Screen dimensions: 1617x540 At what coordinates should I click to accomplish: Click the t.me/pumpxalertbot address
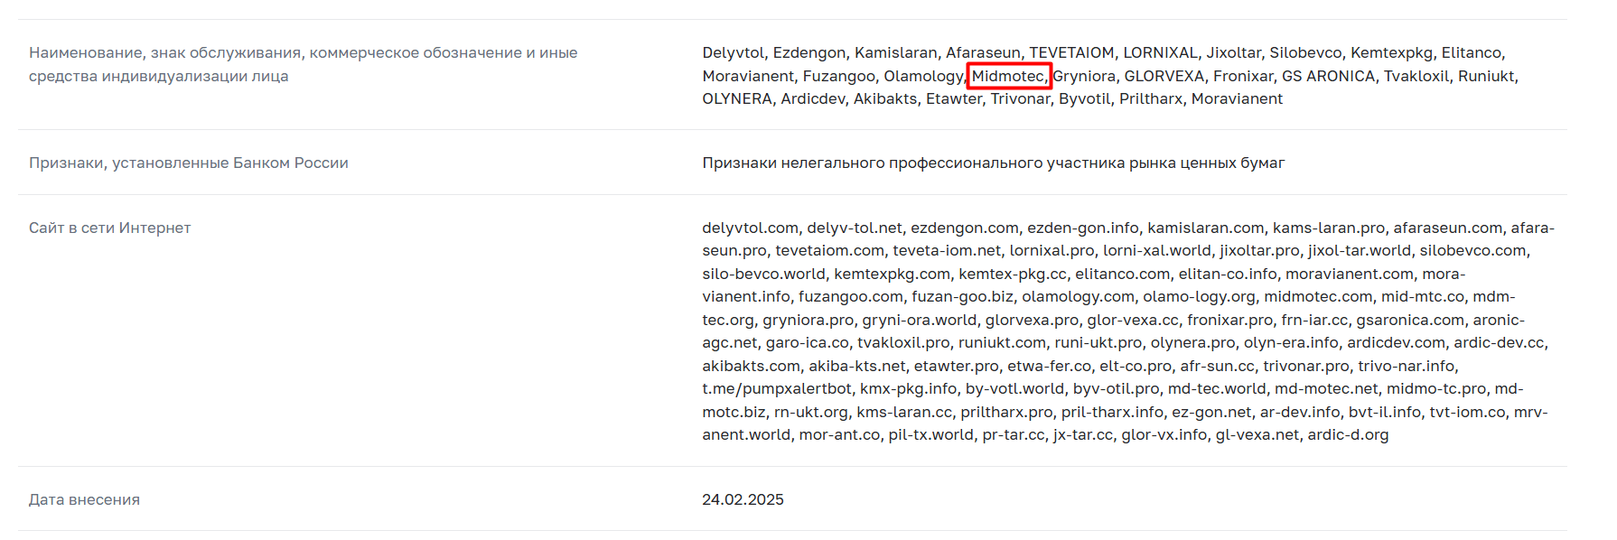click(x=777, y=389)
